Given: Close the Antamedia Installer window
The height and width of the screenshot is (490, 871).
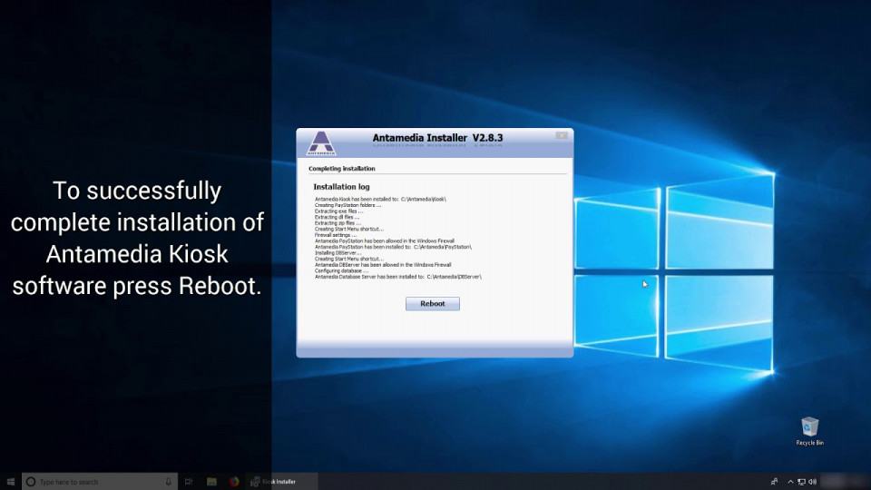Looking at the screenshot, I should [562, 135].
